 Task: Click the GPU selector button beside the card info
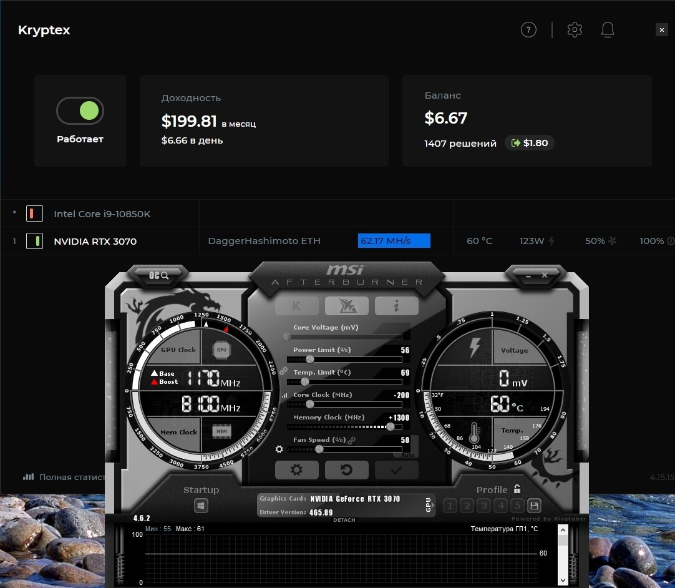429,505
